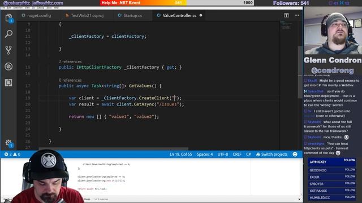The image size is (362, 203).
Task: Change CRLF line ending setting
Action: tap(237, 154)
